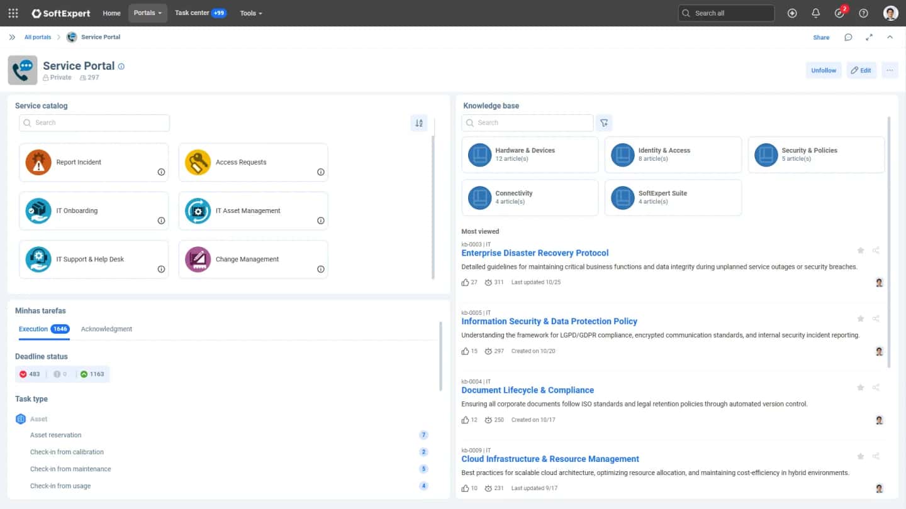Click the notifications bell icon
This screenshot has width=906, height=509.
point(815,13)
